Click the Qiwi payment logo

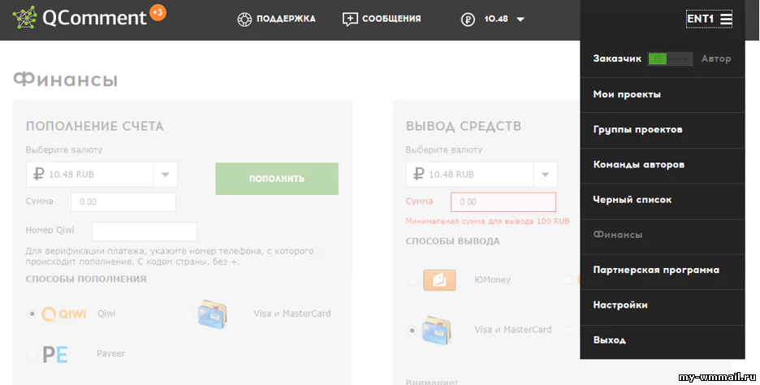click(x=63, y=314)
